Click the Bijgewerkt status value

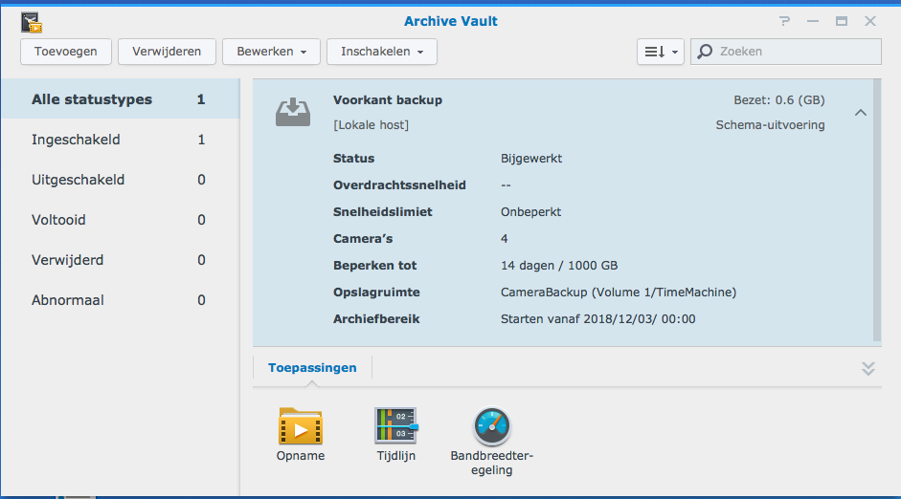(x=531, y=159)
